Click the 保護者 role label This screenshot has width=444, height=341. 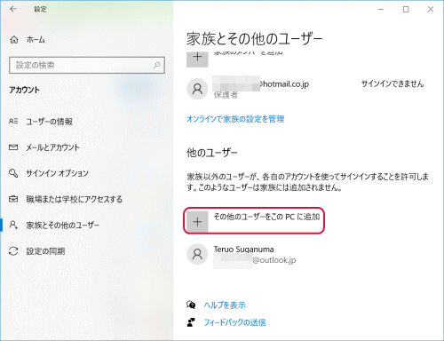[226, 95]
